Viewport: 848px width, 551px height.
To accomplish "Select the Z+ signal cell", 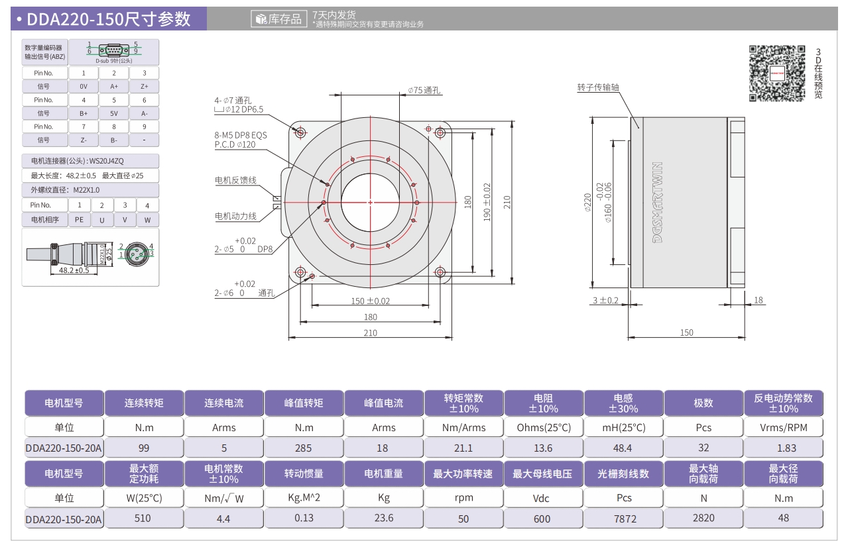I will click(145, 86).
